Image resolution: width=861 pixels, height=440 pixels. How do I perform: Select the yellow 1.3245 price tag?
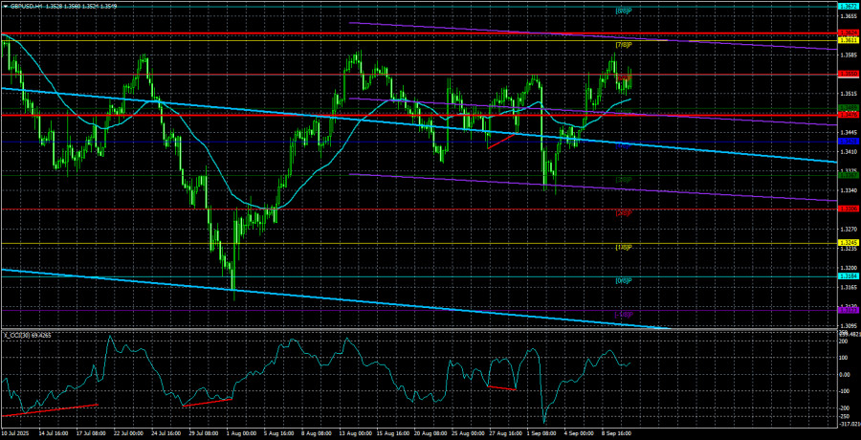click(848, 244)
